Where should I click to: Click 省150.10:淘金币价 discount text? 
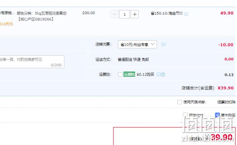167,13
